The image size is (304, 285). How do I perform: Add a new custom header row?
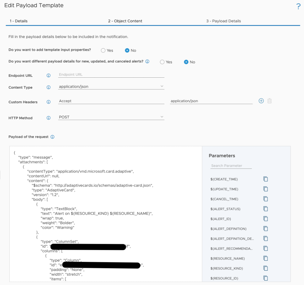click(261, 101)
